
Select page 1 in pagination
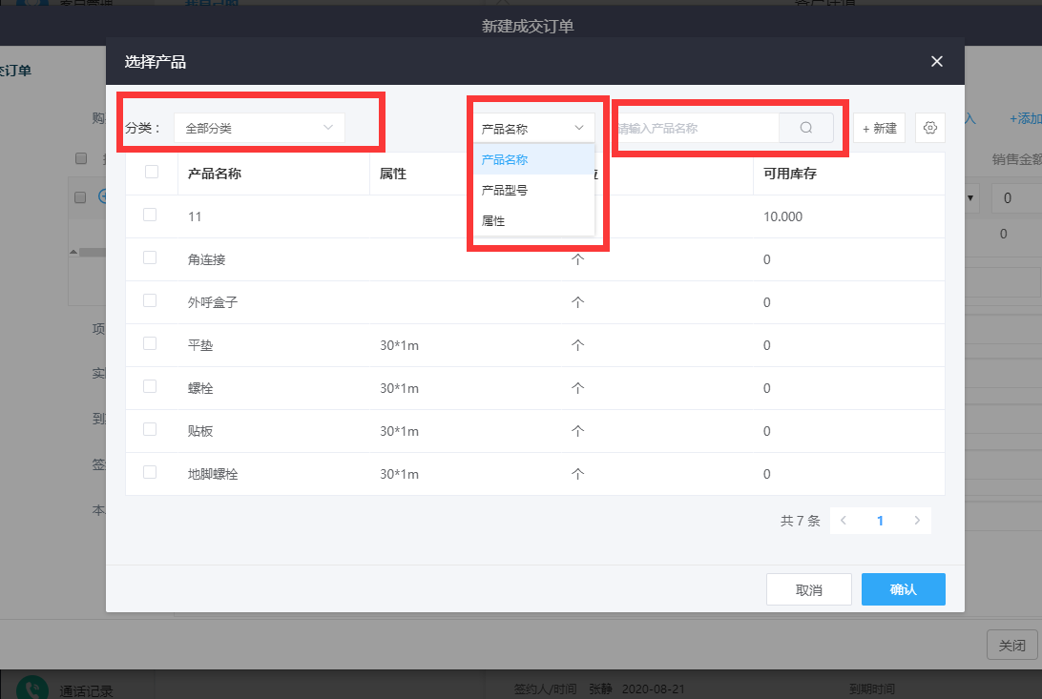(x=880, y=521)
